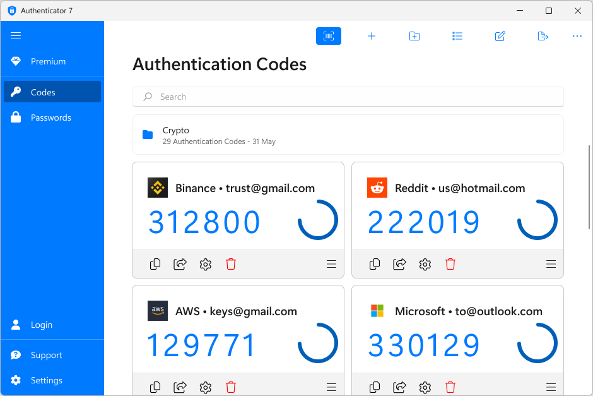
Task: Click the Reddit card reorder handle
Action: pos(551,264)
